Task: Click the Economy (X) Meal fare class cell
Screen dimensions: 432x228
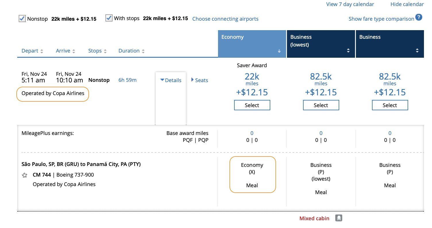Action: (x=253, y=175)
